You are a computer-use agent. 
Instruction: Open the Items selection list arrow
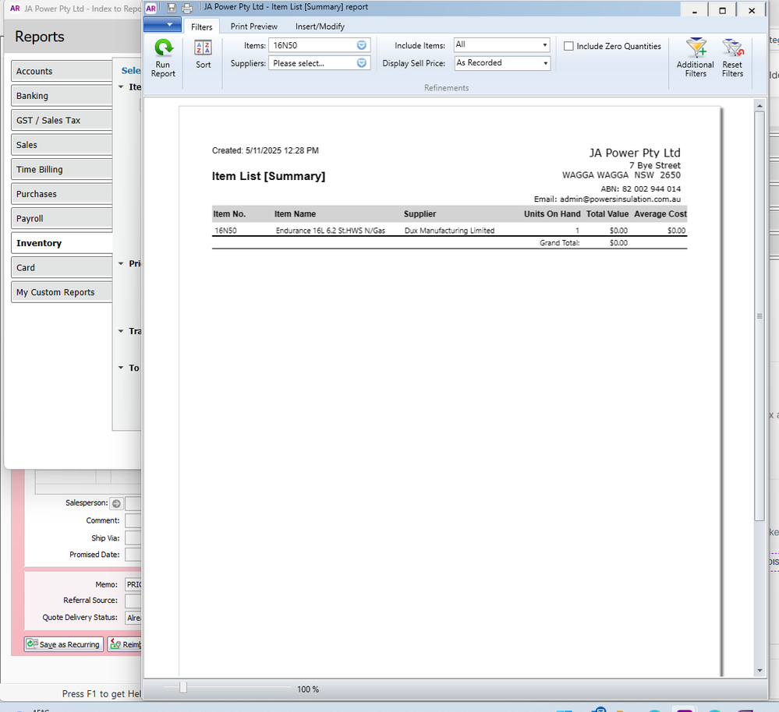[361, 45]
